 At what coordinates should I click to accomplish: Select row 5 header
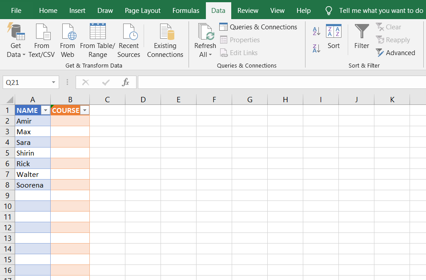tap(7, 153)
